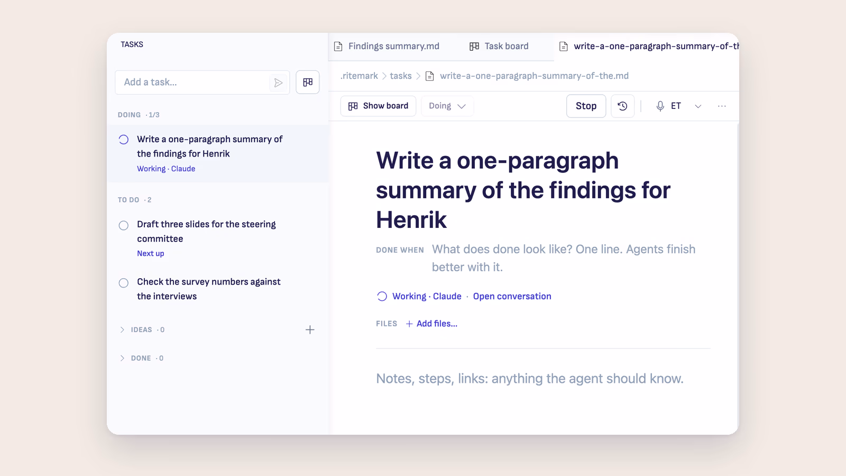Click the Next up label
846x476 pixels.
[151, 253]
